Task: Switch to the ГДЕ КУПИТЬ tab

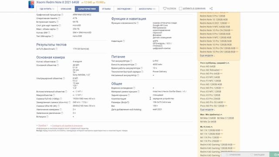Action: click(47, 9)
